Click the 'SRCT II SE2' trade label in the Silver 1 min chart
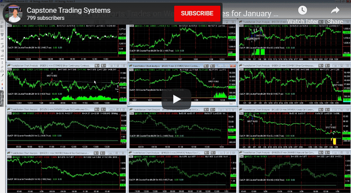 [52, 76]
